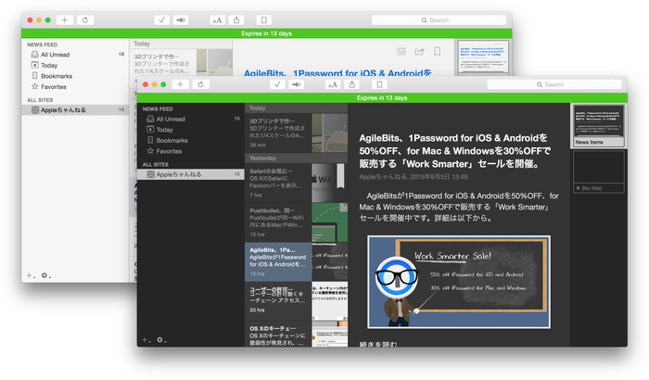
Task: Click Expires in 13 days banner, dark window
Action: (382, 98)
